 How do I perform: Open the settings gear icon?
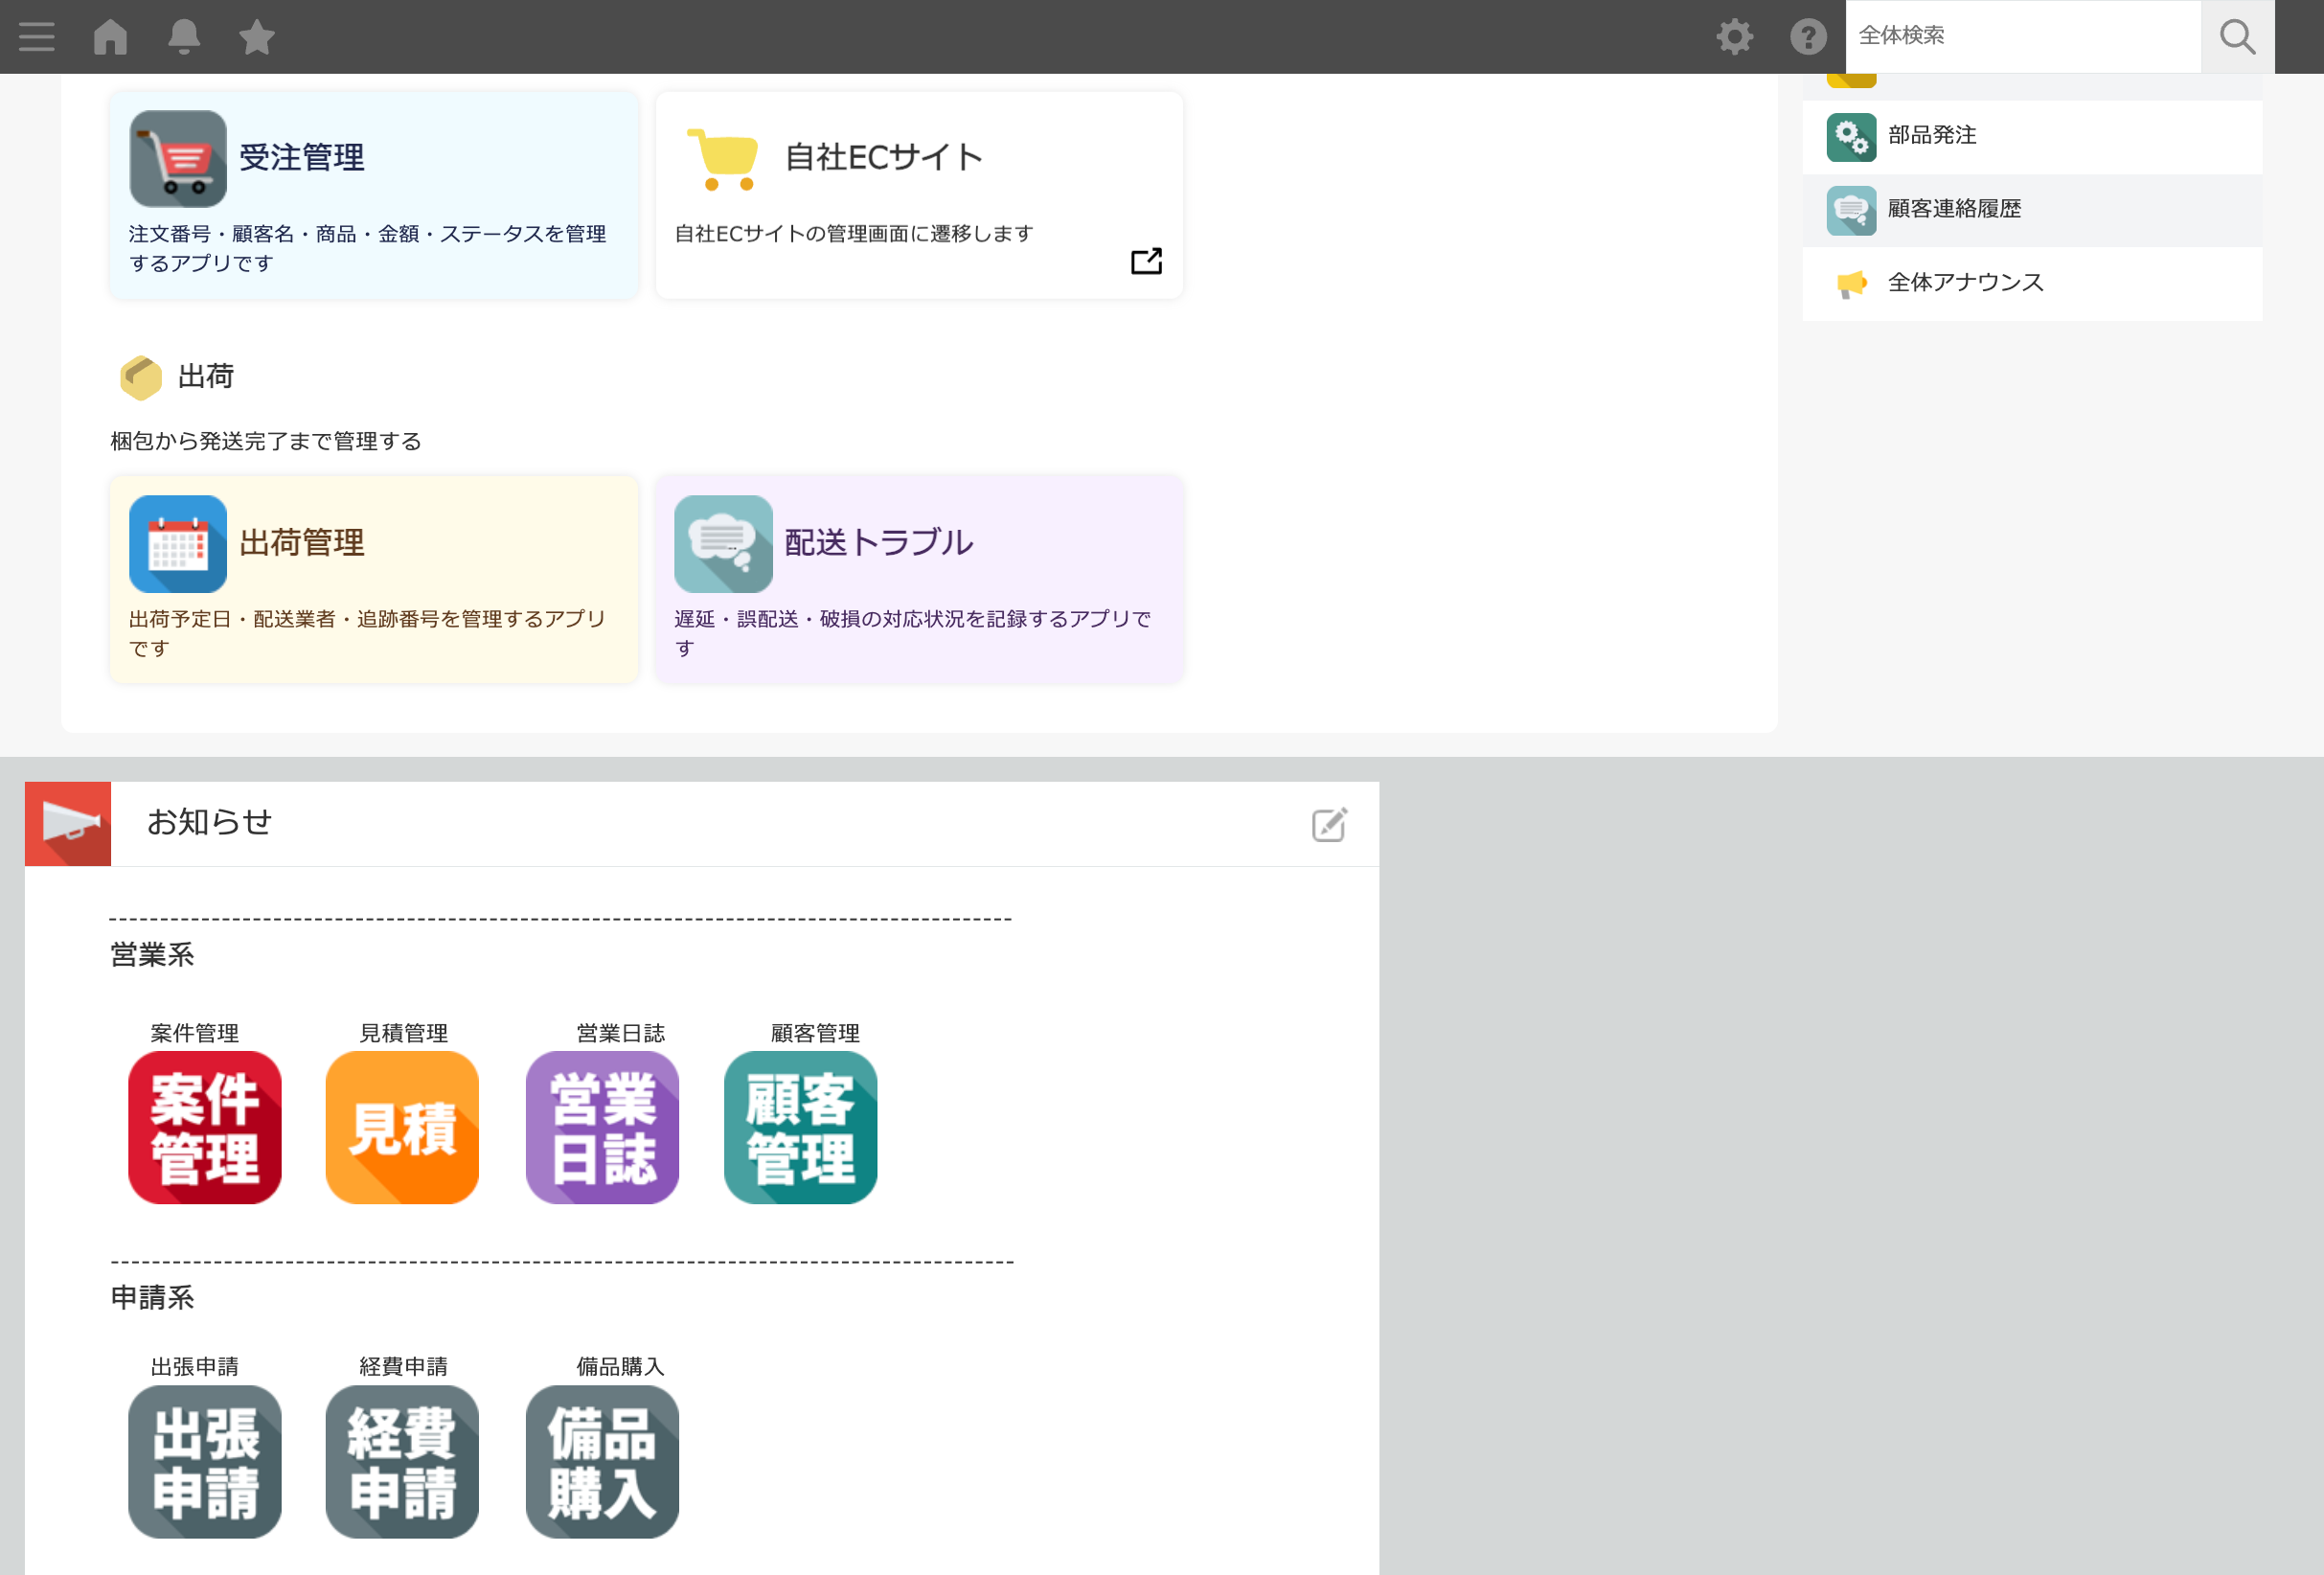[x=1735, y=37]
